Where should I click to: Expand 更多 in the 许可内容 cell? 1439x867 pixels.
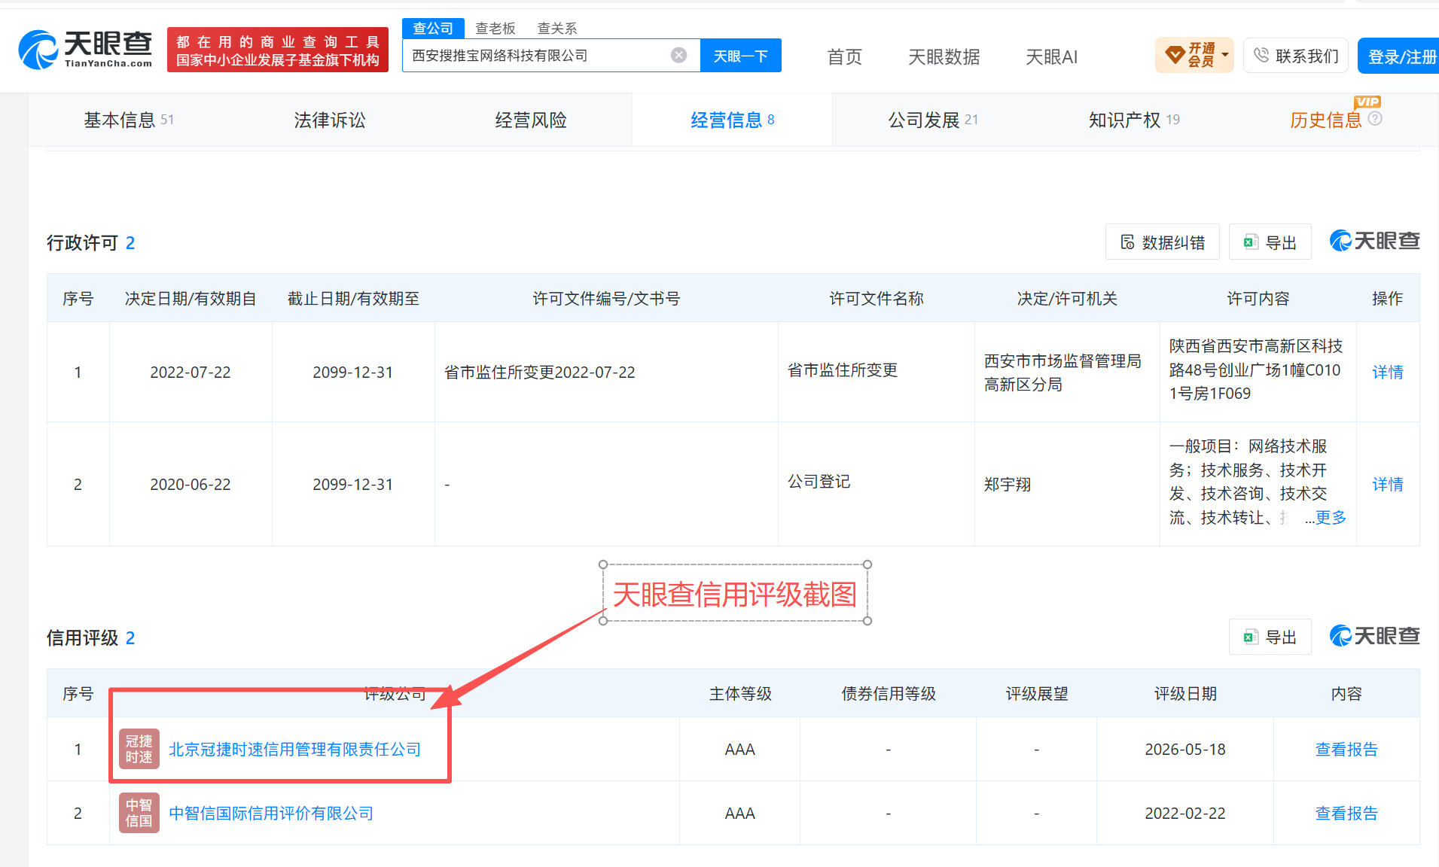1331,517
